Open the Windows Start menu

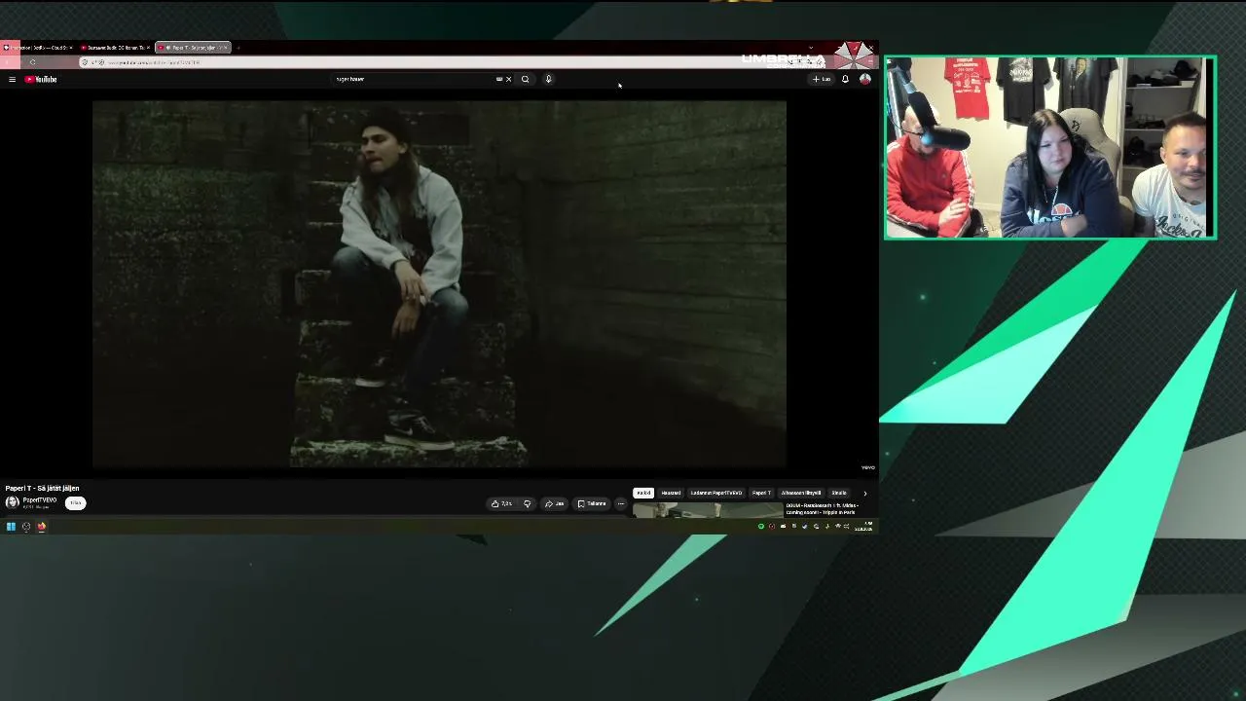11,527
